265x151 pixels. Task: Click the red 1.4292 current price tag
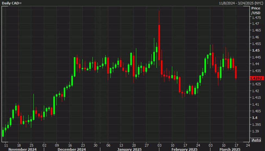(257, 78)
